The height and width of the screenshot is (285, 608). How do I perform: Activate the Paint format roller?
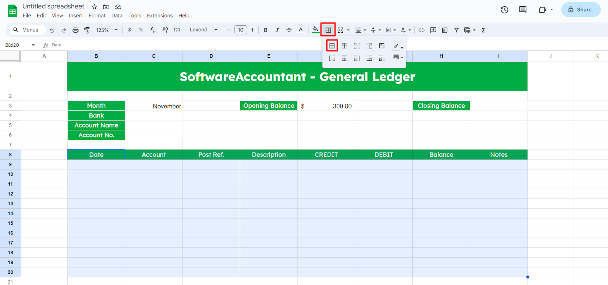coord(87,30)
